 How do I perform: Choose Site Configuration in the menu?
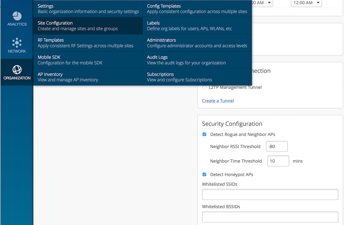click(88, 26)
